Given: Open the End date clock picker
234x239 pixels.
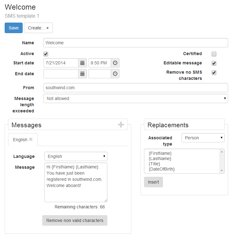Looking at the screenshot, I should pos(115,74).
